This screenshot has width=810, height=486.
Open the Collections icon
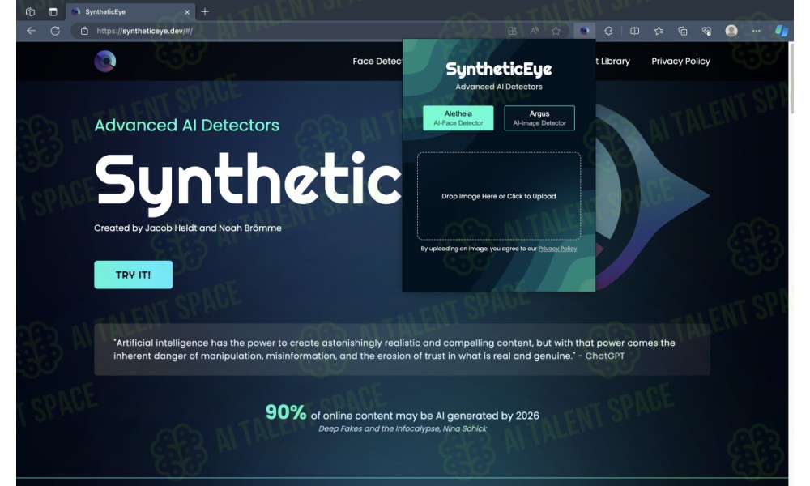(x=682, y=31)
